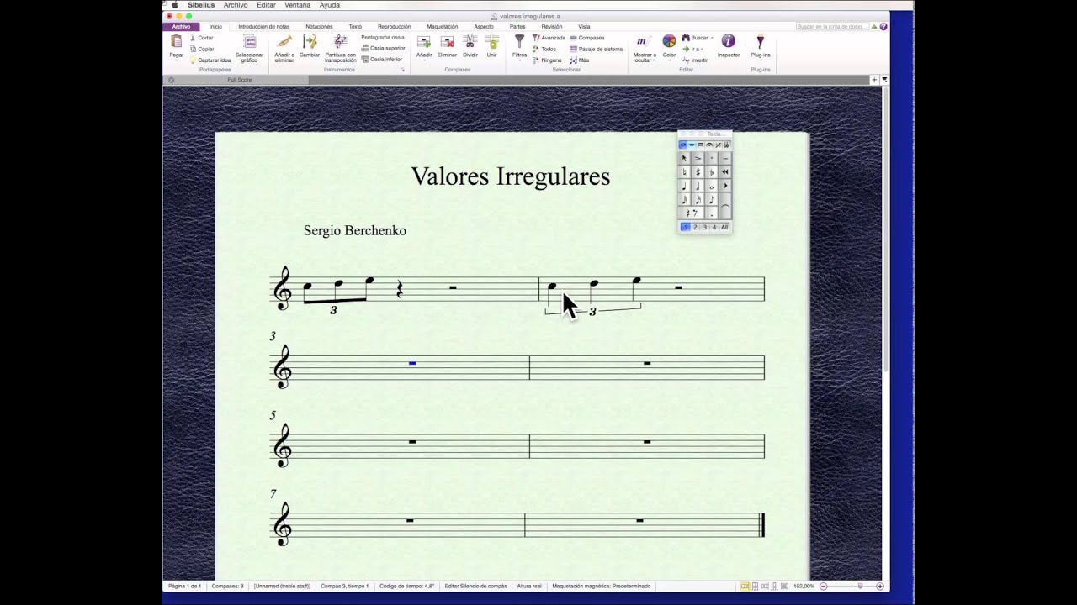
Task: Click the Cortar scissors icon
Action: pos(193,38)
